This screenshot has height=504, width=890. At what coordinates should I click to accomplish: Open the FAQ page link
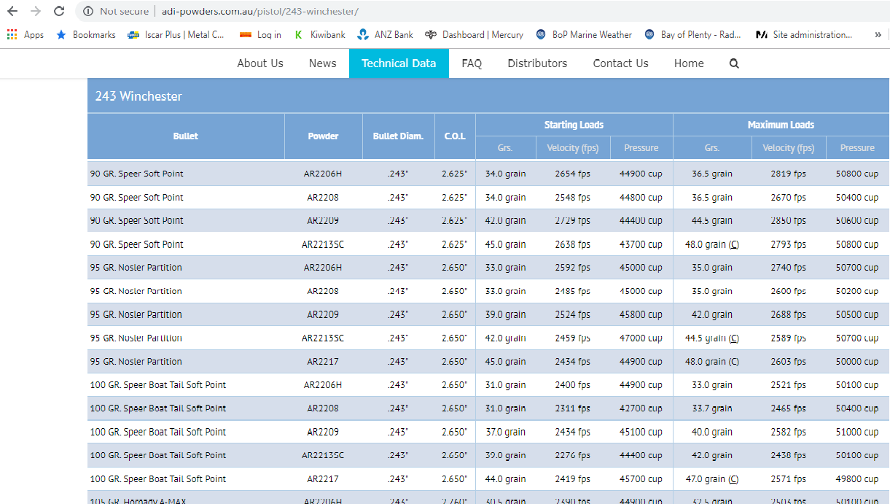472,63
